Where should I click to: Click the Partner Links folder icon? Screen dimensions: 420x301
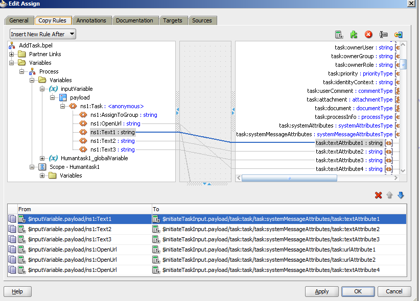coord(21,54)
